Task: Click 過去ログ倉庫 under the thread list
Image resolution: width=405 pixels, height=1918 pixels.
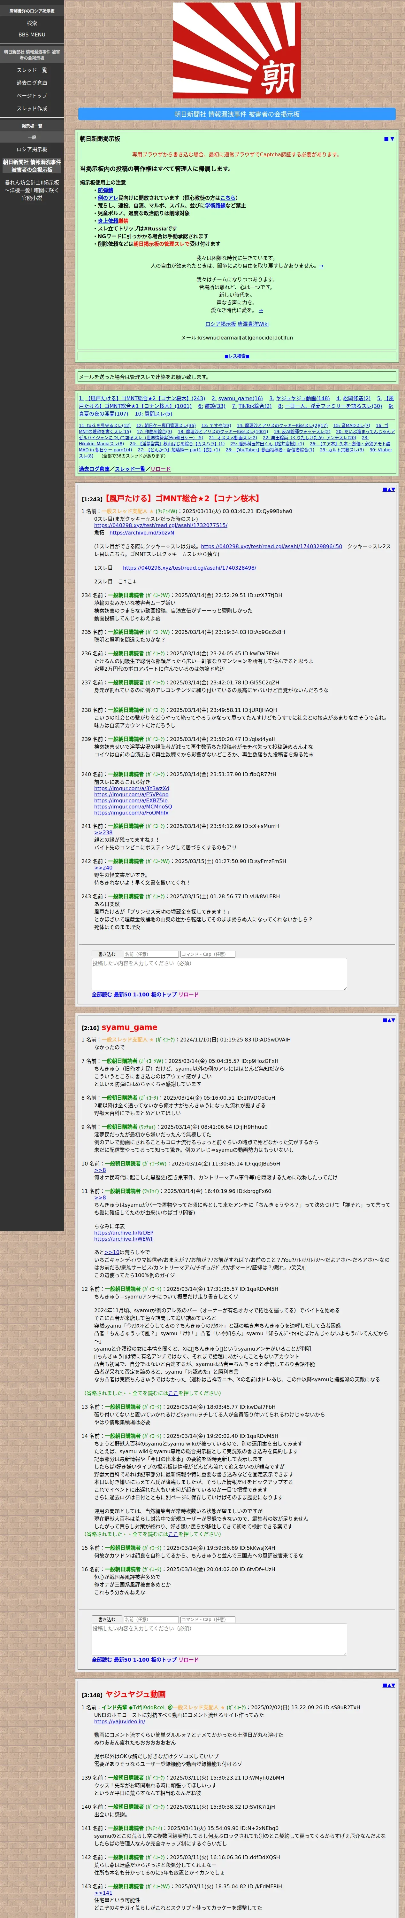Action: 94,469
